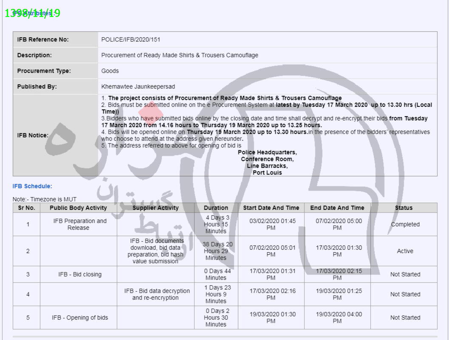This screenshot has height=340, width=449.
Task: Click the Bid data decryption and re-encryption cell
Action: 157,294
